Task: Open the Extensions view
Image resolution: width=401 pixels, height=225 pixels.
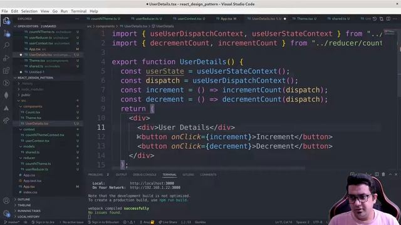Action: 6,71
